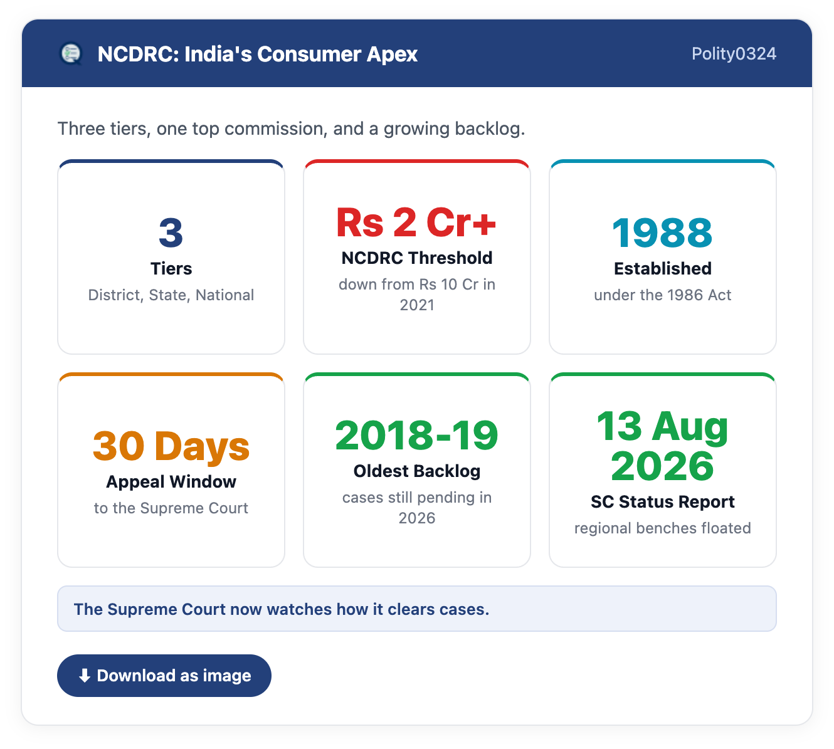Viewport: 834px width, 749px height.
Task: Click the to the Supreme Court caption
Action: pyautogui.click(x=171, y=508)
